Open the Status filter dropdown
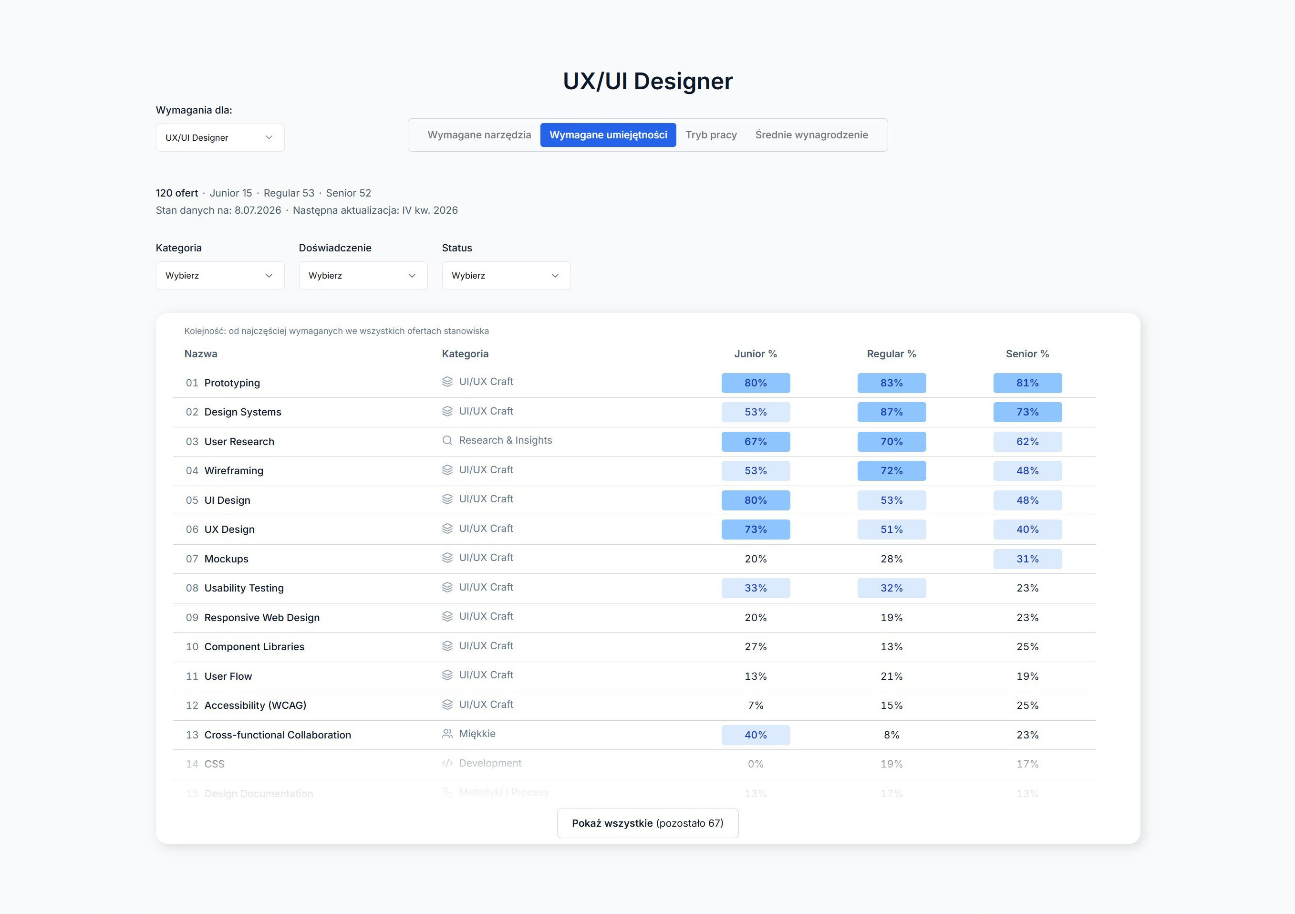 tap(506, 276)
